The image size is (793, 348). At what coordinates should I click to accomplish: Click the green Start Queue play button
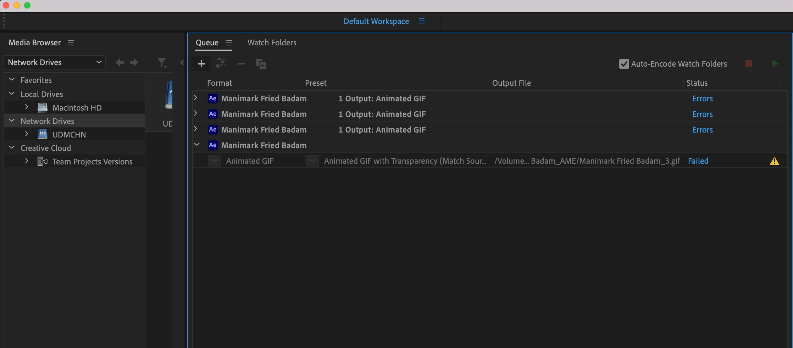click(775, 63)
